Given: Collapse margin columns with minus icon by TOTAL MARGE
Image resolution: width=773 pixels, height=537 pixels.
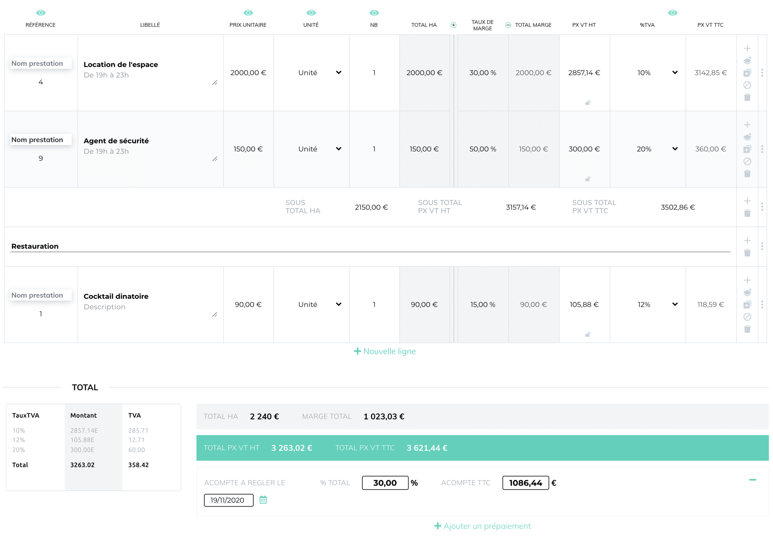Looking at the screenshot, I should pyautogui.click(x=508, y=25).
